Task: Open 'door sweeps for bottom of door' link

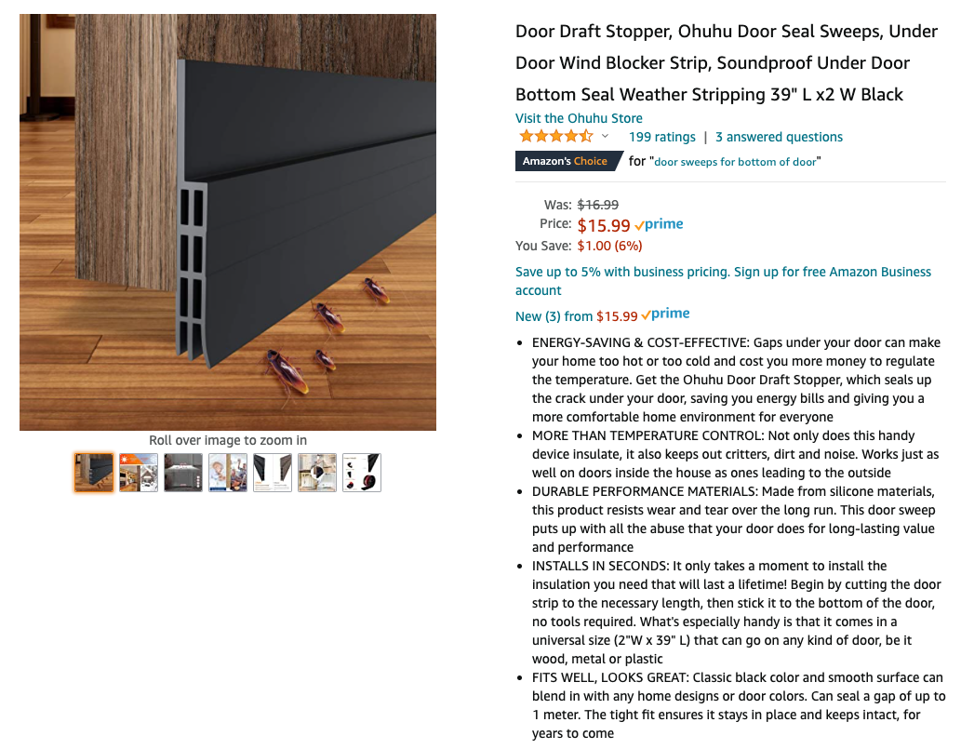Action: (736, 162)
